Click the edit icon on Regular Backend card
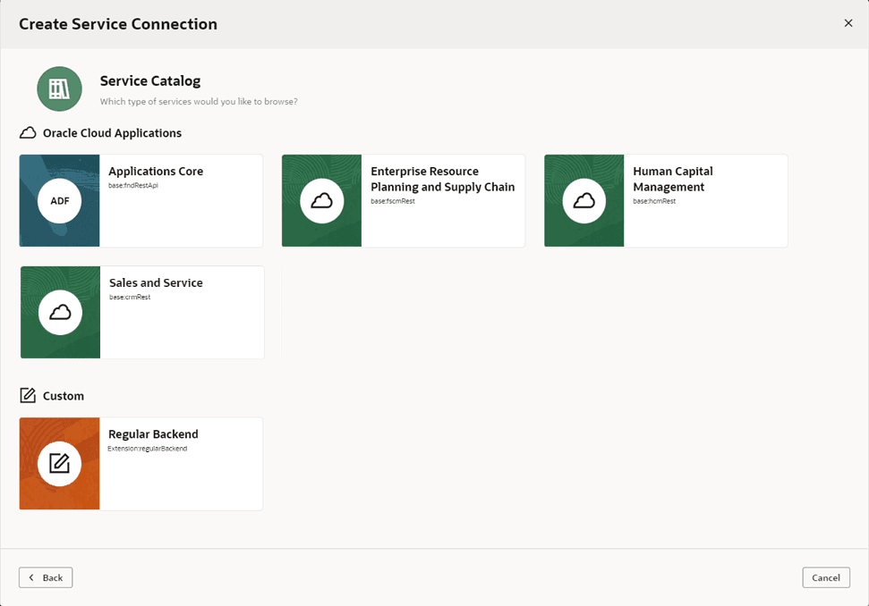This screenshot has height=606, width=869. pos(59,464)
